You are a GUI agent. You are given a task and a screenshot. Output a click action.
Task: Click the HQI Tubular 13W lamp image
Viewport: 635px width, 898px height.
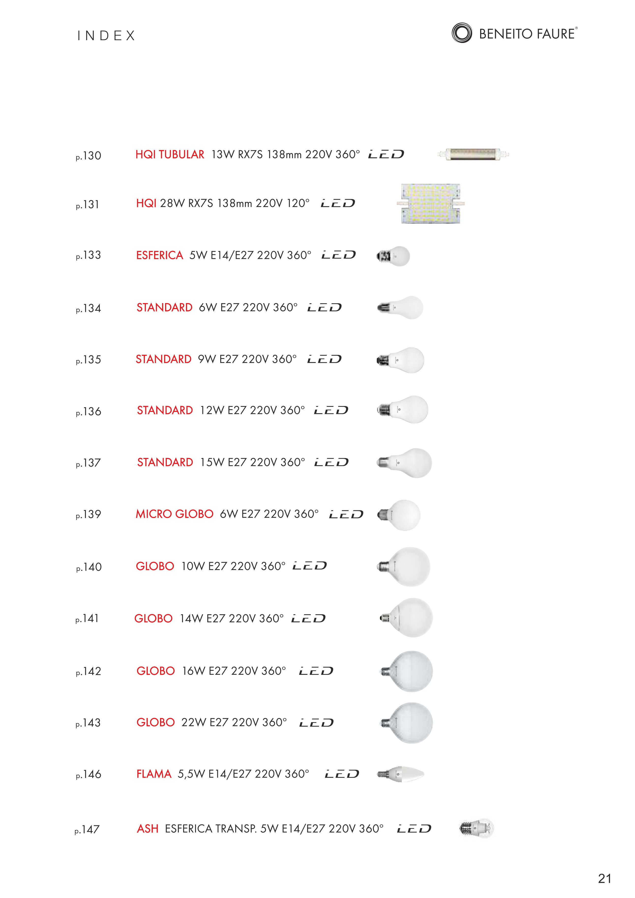pyautogui.click(x=473, y=154)
